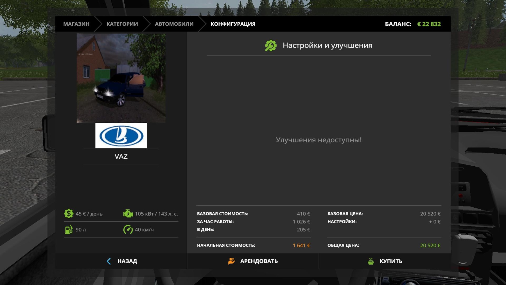
Task: Click the fuel tank capacity icon
Action: 69,230
